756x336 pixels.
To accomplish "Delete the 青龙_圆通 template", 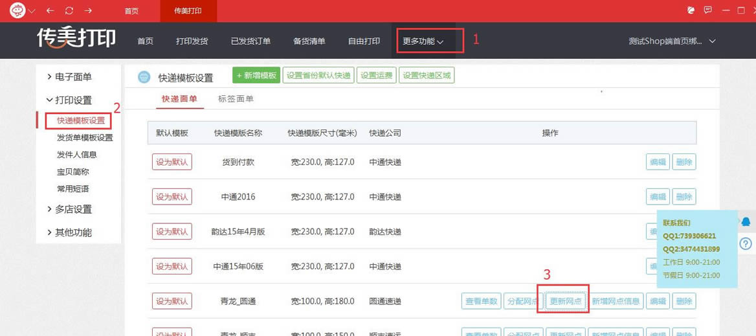I will coord(684,301).
